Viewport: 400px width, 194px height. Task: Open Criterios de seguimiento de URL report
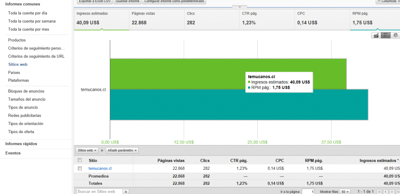coord(36,56)
